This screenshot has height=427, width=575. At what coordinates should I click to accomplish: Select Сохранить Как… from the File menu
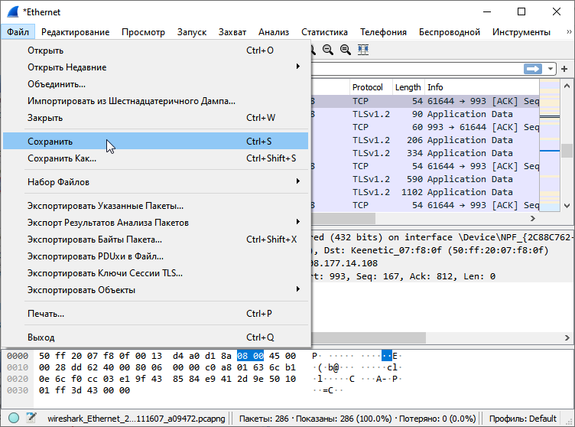[62, 158]
